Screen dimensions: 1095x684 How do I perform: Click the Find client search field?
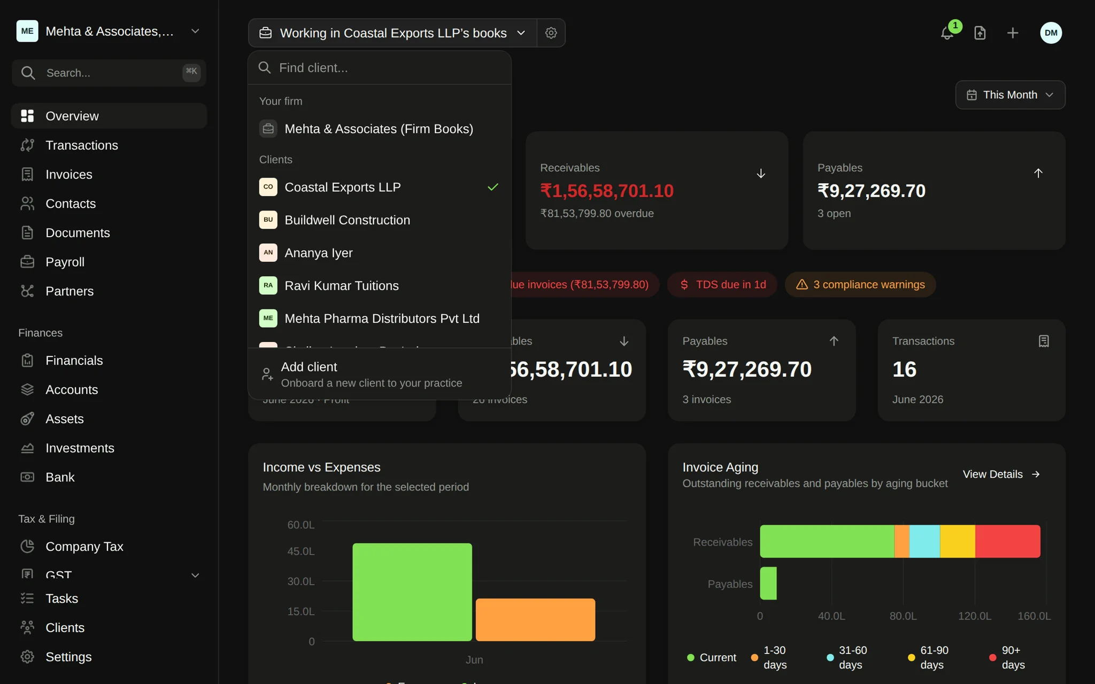[380, 68]
